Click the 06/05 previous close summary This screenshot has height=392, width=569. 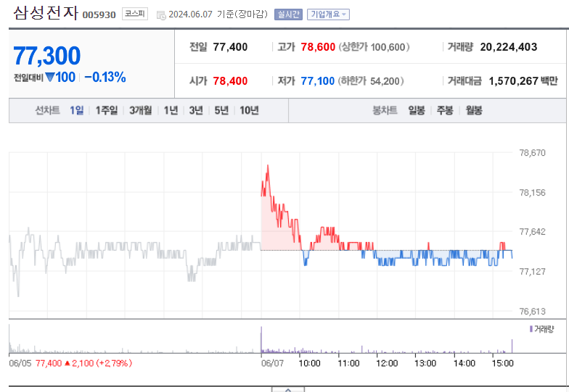[x=71, y=363]
